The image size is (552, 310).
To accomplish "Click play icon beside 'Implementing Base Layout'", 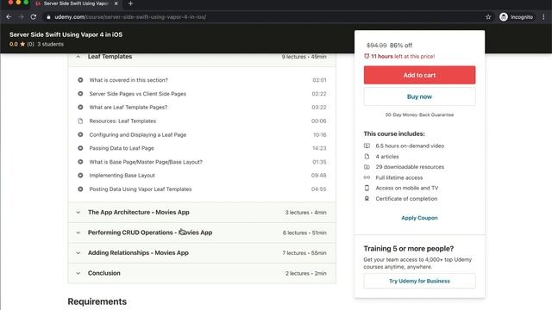I will click(x=80, y=176).
